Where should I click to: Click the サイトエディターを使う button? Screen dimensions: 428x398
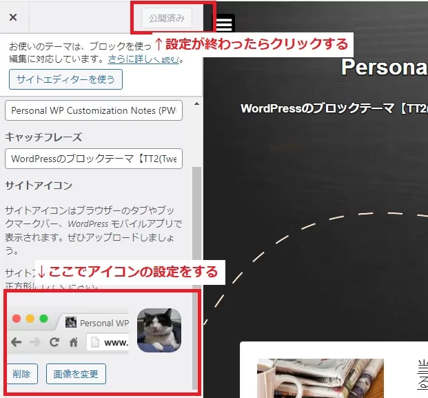tap(65, 79)
